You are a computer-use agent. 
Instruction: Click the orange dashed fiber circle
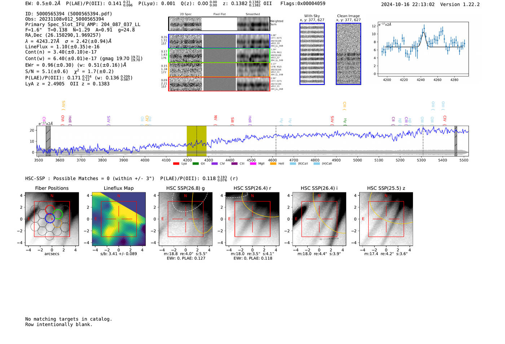click(57, 223)
